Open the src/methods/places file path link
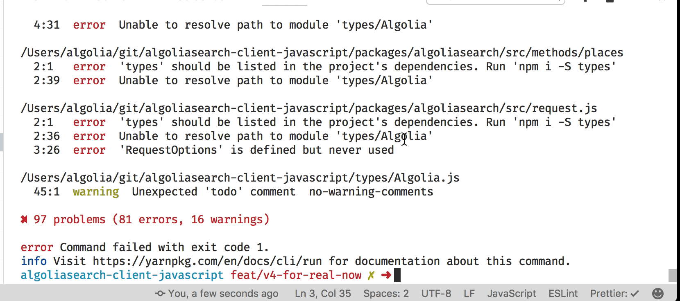 [x=322, y=53]
